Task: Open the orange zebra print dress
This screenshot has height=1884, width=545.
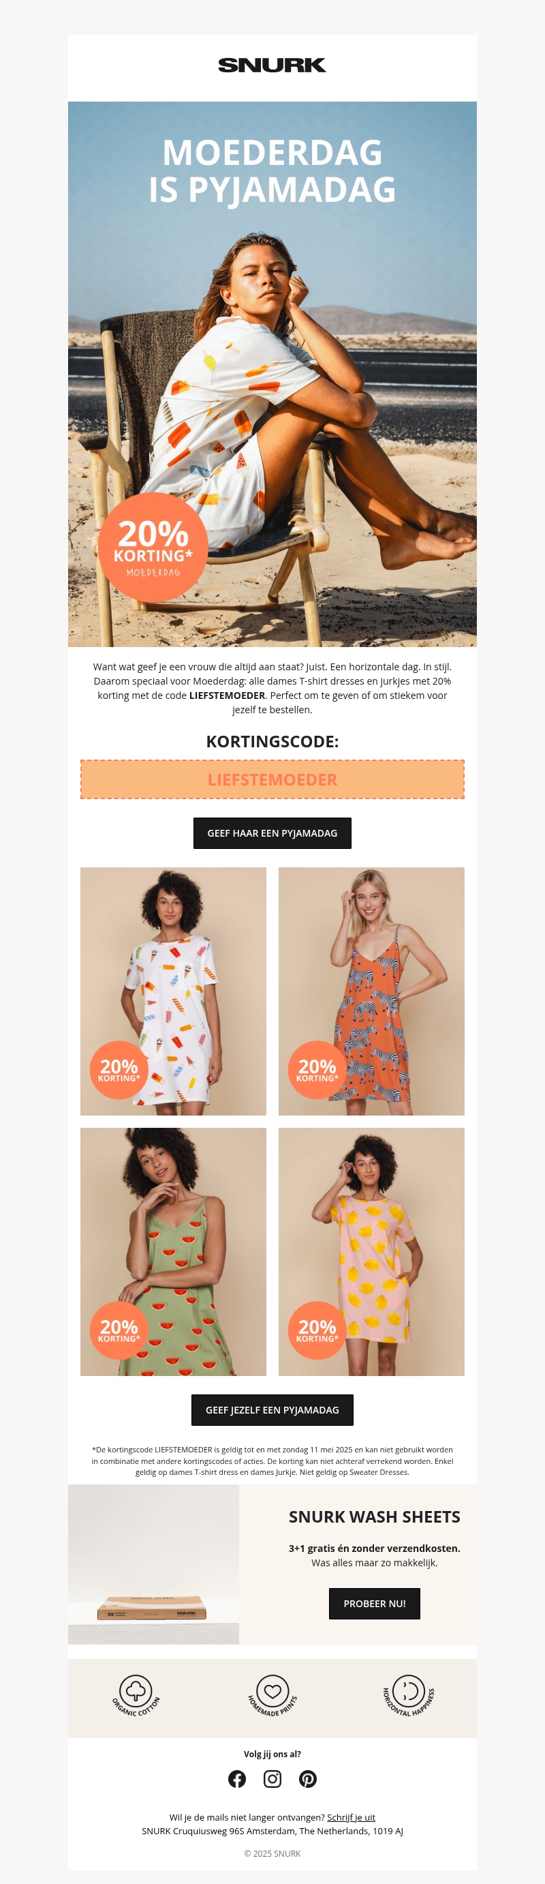Action: click(371, 991)
